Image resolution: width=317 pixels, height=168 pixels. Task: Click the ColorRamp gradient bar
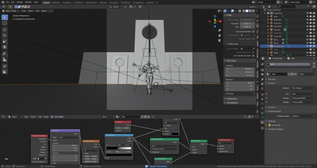[x=119, y=148]
